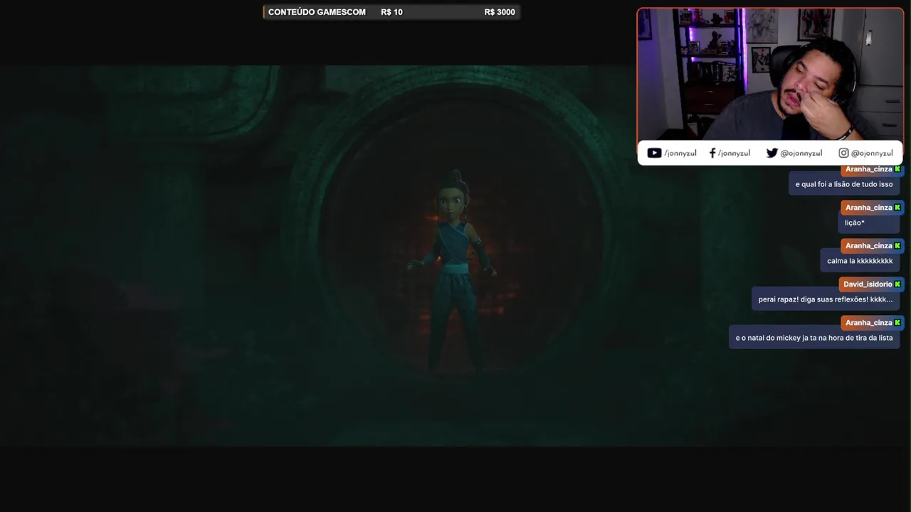The image size is (911, 512).
Task: Click the chat message 'calma la kkkkkkkkk'
Action: tap(860, 261)
